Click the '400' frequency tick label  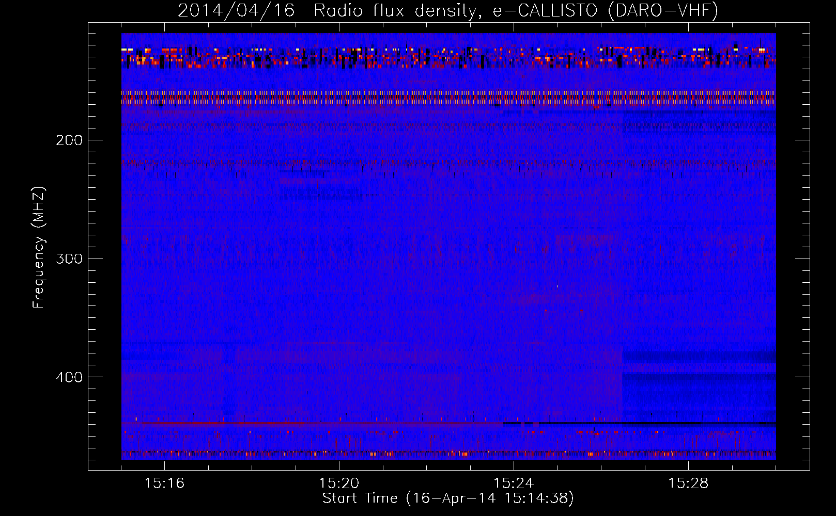coord(69,377)
